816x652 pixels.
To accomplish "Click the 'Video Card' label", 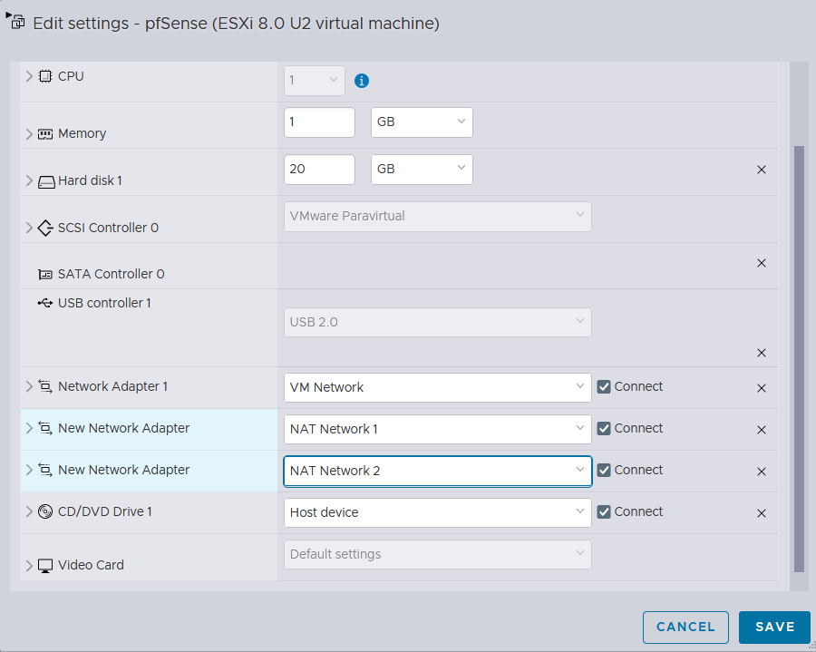I will (x=91, y=565).
